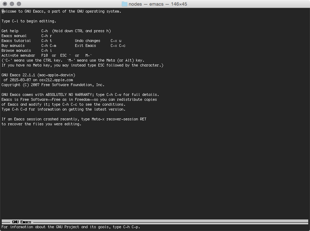Click the 'of 2015-03-07 on osx212.apple.com' line

click(38, 80)
